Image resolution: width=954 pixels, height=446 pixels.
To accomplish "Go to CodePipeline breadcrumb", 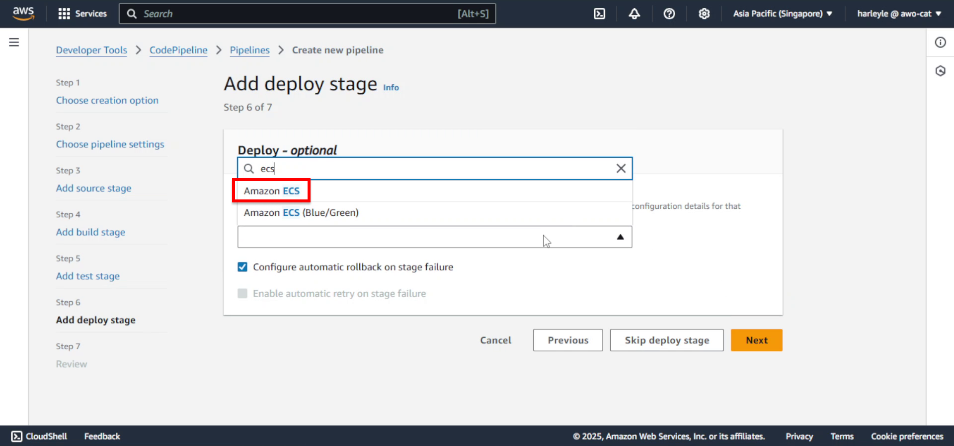I will (178, 50).
